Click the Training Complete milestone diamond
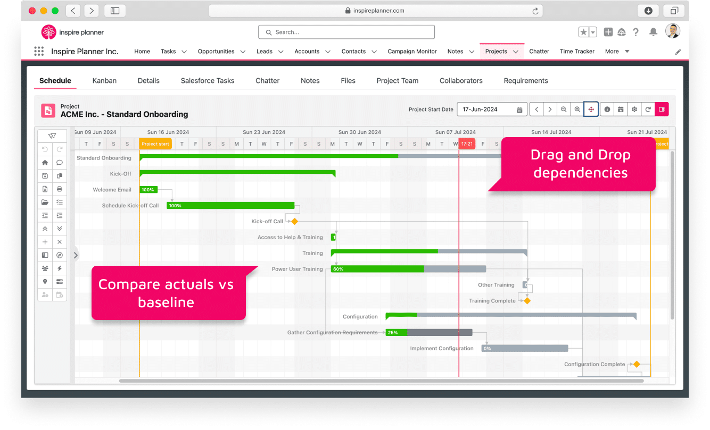This screenshot has width=710, height=430. click(x=527, y=301)
